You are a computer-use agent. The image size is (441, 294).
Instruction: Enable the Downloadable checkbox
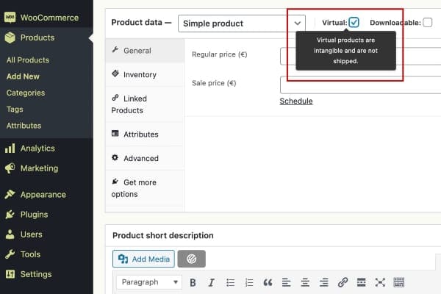pyautogui.click(x=428, y=23)
